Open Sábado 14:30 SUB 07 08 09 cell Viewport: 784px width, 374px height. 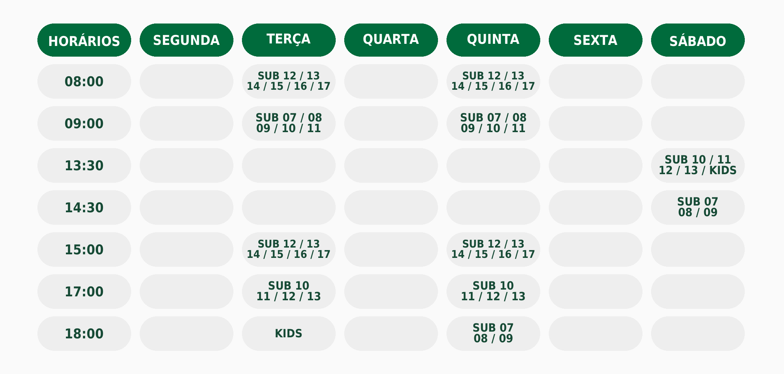(x=698, y=207)
